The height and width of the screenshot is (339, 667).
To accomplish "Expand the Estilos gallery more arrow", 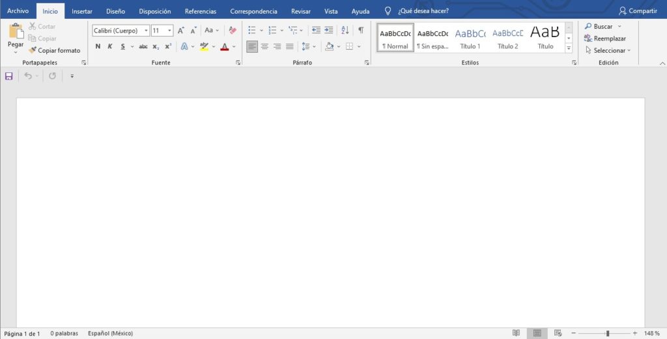I will tap(568, 48).
